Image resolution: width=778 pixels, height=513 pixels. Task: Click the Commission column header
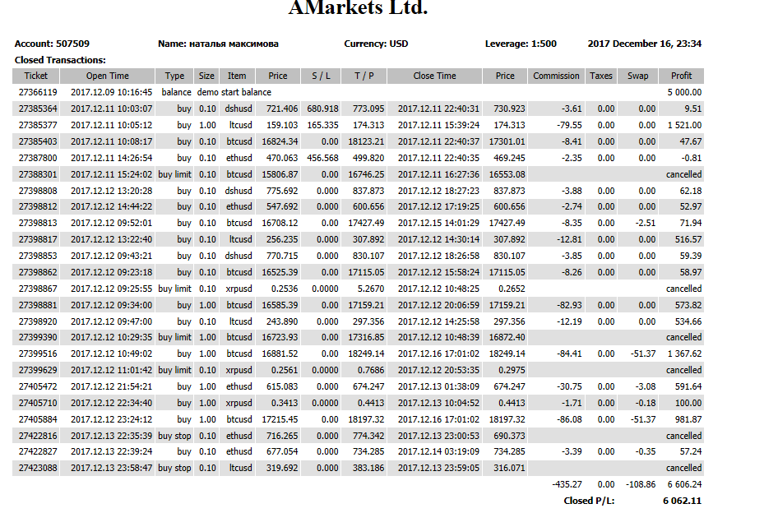coord(556,76)
